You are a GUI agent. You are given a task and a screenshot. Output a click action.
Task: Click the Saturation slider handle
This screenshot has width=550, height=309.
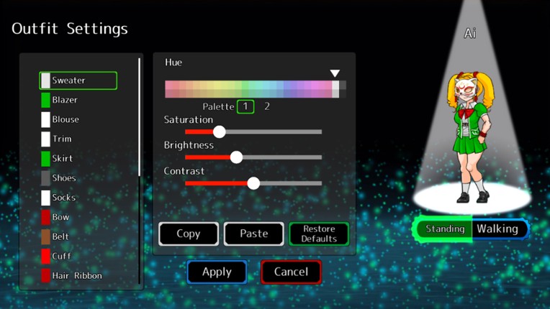(x=220, y=132)
